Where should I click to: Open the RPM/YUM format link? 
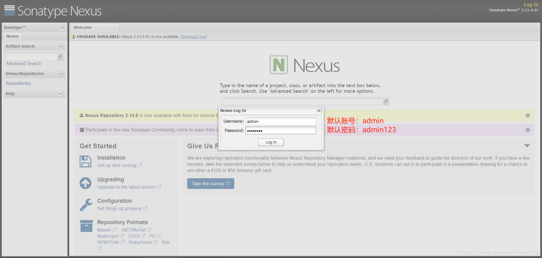click(x=111, y=242)
